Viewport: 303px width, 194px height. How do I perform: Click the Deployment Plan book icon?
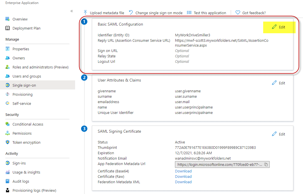pos(8,28)
